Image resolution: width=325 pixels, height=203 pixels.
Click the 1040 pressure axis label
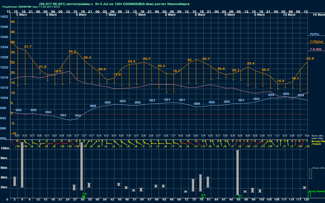pos(4,37)
